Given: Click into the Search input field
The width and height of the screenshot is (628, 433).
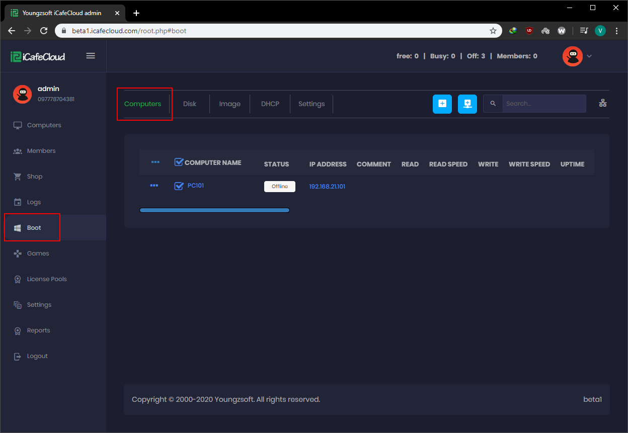Looking at the screenshot, I should click(543, 104).
